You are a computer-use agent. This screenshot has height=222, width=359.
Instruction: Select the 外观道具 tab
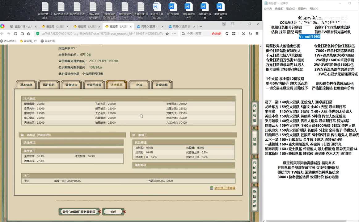[x=162, y=85]
